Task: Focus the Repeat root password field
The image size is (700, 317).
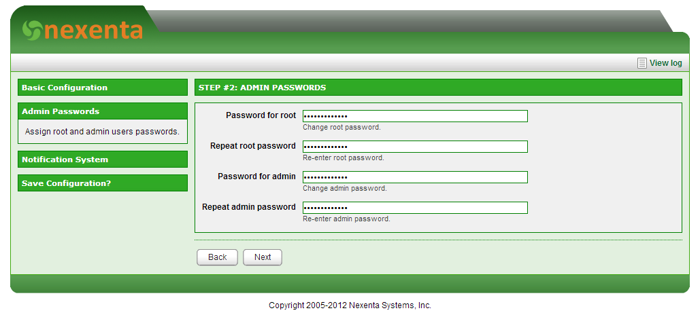Action: coord(415,147)
